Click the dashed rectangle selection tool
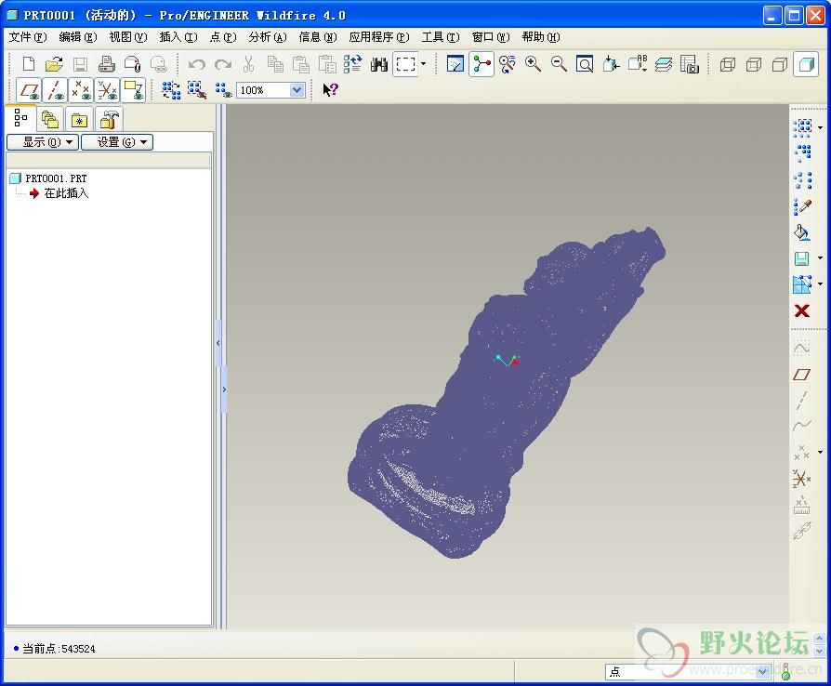This screenshot has width=831, height=686. (405, 64)
